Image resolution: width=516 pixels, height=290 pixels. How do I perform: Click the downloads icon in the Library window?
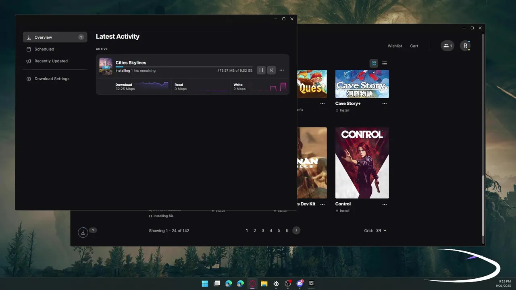pos(83,232)
